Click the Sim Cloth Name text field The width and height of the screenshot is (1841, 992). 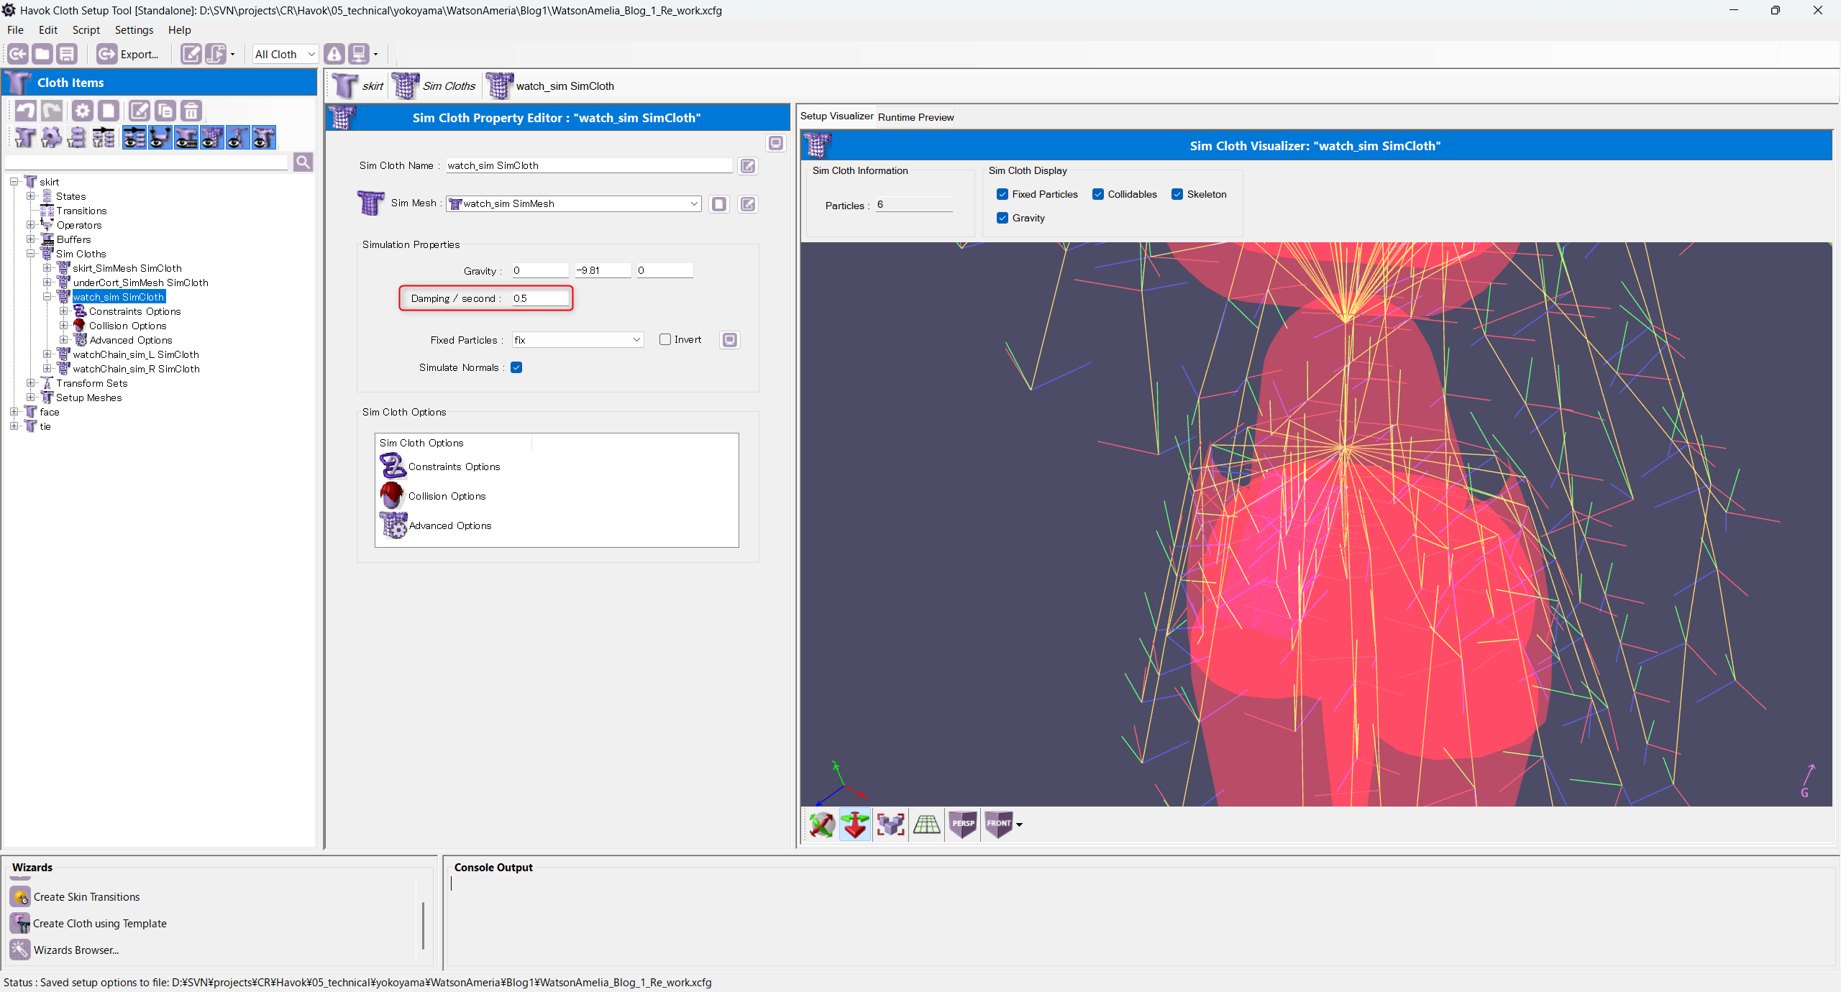click(x=588, y=165)
